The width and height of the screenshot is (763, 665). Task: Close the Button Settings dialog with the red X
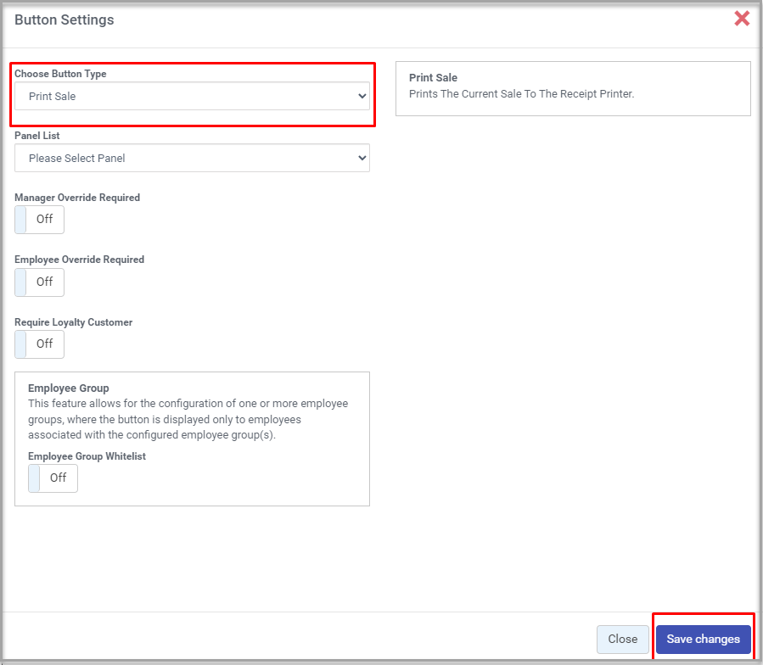[x=742, y=19]
